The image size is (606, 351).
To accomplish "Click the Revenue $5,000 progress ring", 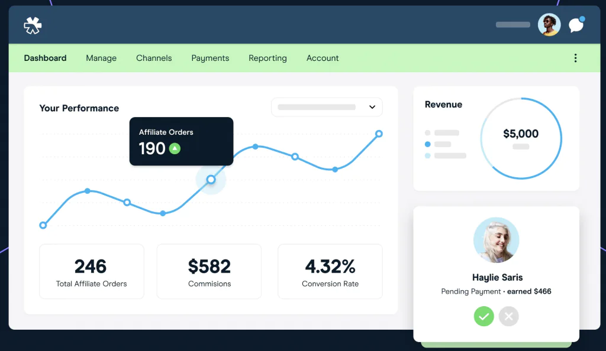I will point(521,138).
